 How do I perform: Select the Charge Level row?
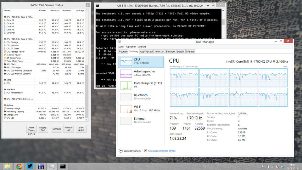click(44, 115)
